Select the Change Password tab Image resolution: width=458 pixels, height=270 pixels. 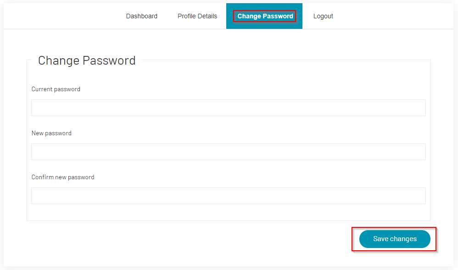(x=265, y=16)
